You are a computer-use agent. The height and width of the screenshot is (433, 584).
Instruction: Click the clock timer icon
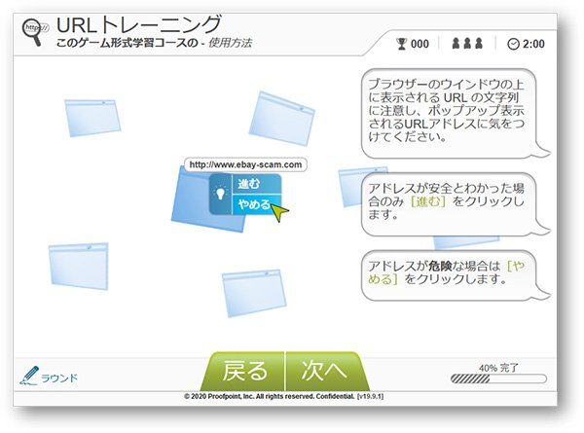click(x=514, y=44)
